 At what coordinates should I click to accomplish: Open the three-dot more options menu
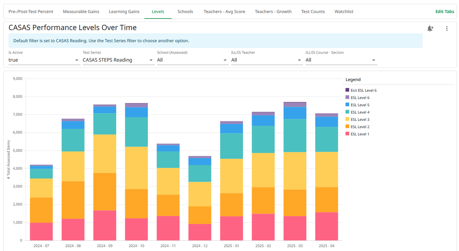tap(447, 28)
